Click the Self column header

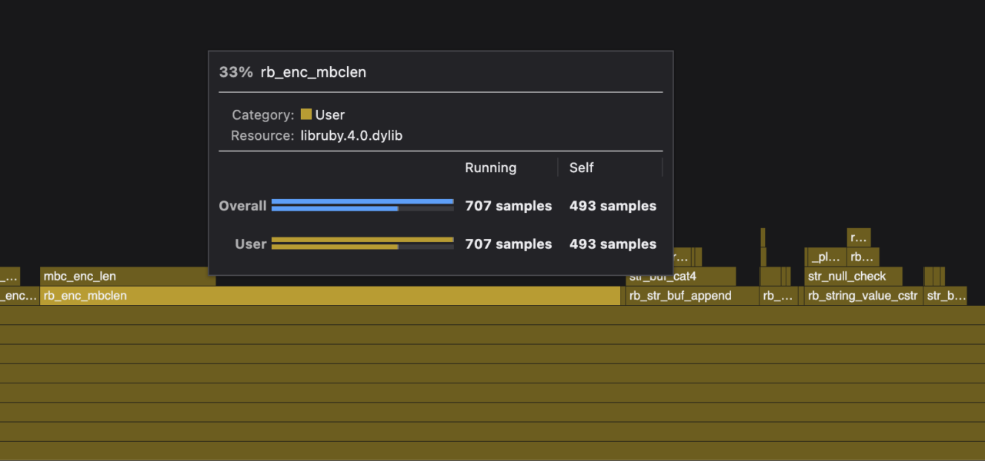point(581,167)
